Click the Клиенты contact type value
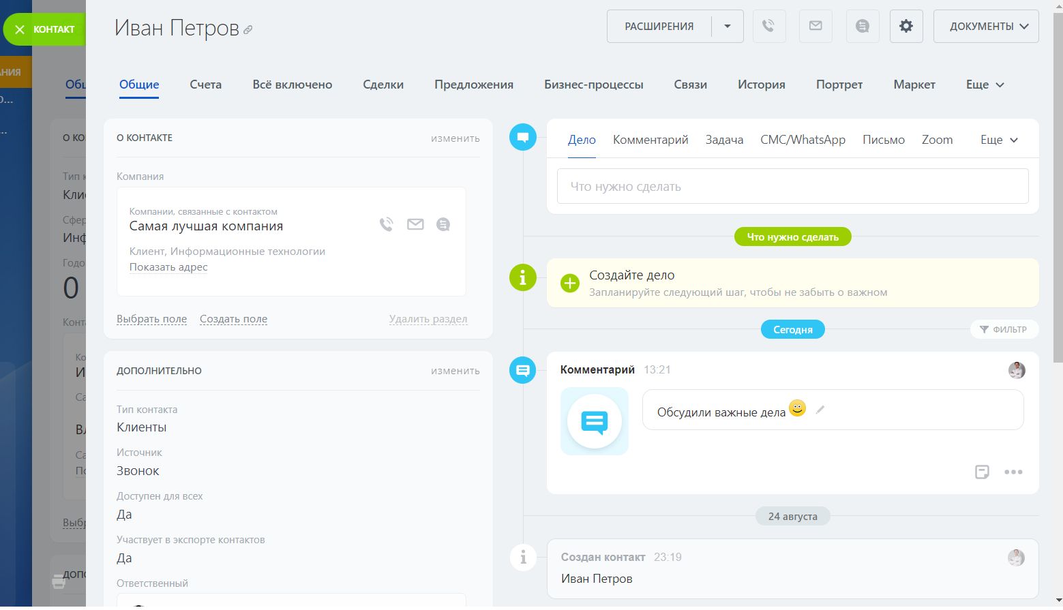Image resolution: width=1063 pixels, height=610 pixels. pos(142,427)
